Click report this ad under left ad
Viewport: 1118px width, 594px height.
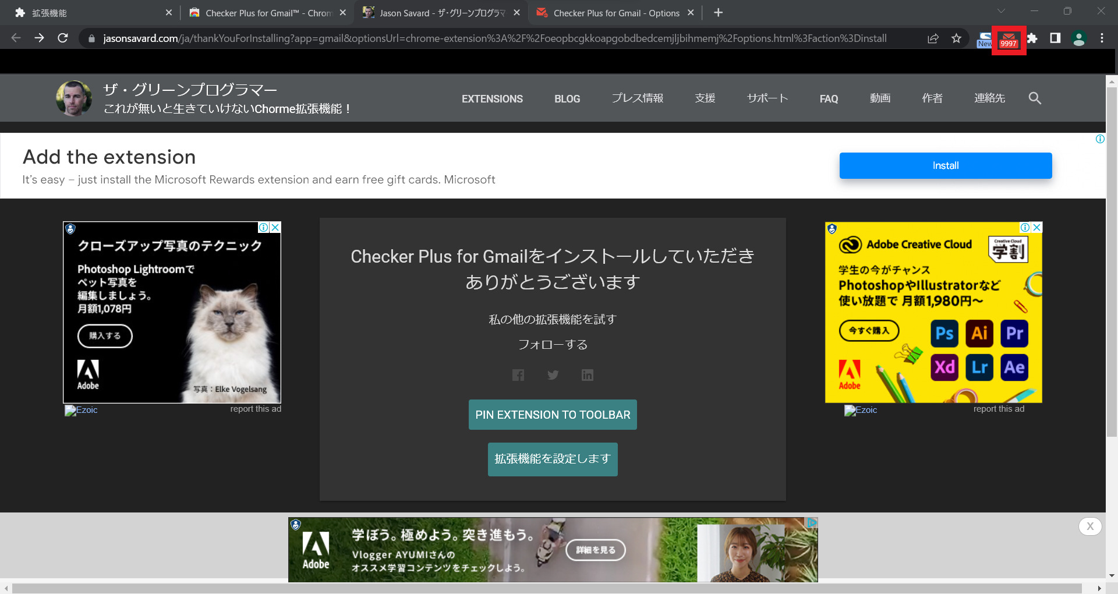pos(256,409)
